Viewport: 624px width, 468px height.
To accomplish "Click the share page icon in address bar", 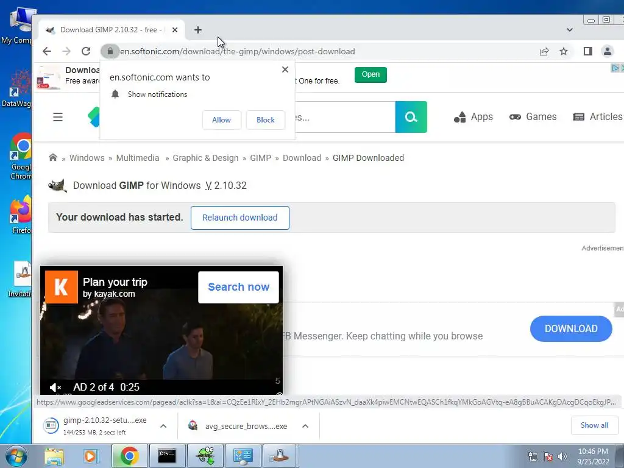I will click(544, 51).
